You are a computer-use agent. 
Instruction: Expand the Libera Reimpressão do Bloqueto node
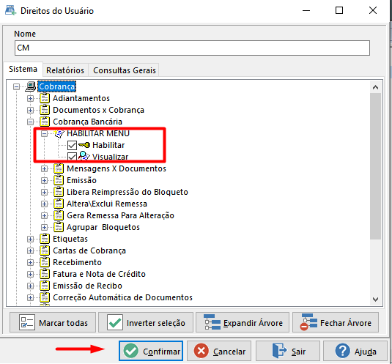(x=44, y=192)
